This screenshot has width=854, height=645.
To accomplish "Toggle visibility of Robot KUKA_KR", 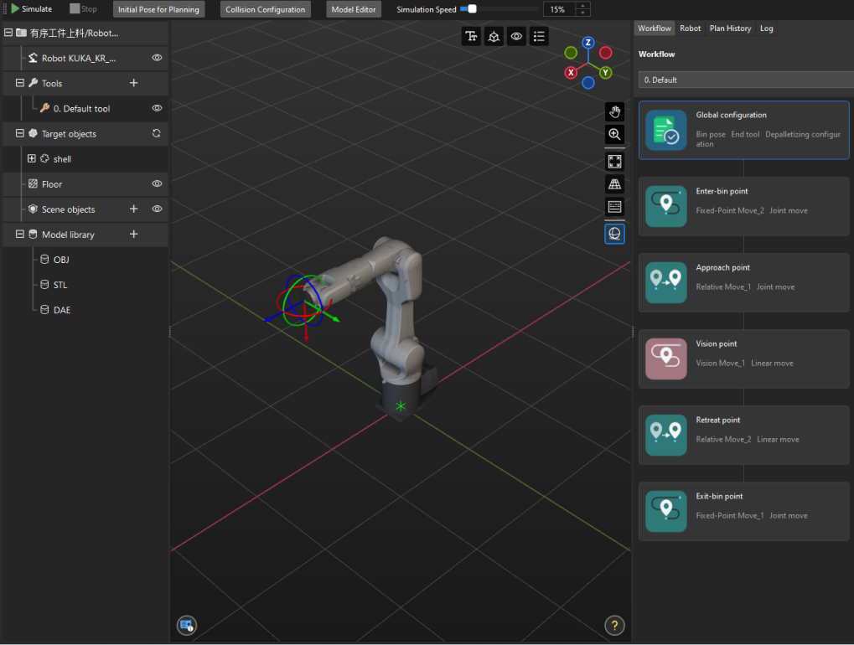I will (x=157, y=58).
